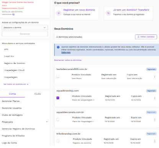Click the Plano de Hospedagem I text
This screenshot has height=148, width=159.
[x=83, y=121]
